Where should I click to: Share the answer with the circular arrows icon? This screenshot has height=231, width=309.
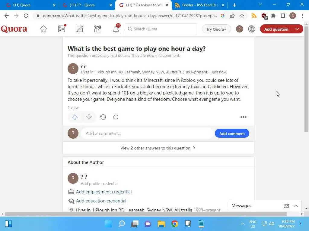coord(103,117)
